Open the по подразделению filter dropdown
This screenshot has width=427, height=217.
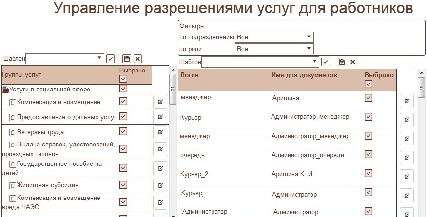274,37
